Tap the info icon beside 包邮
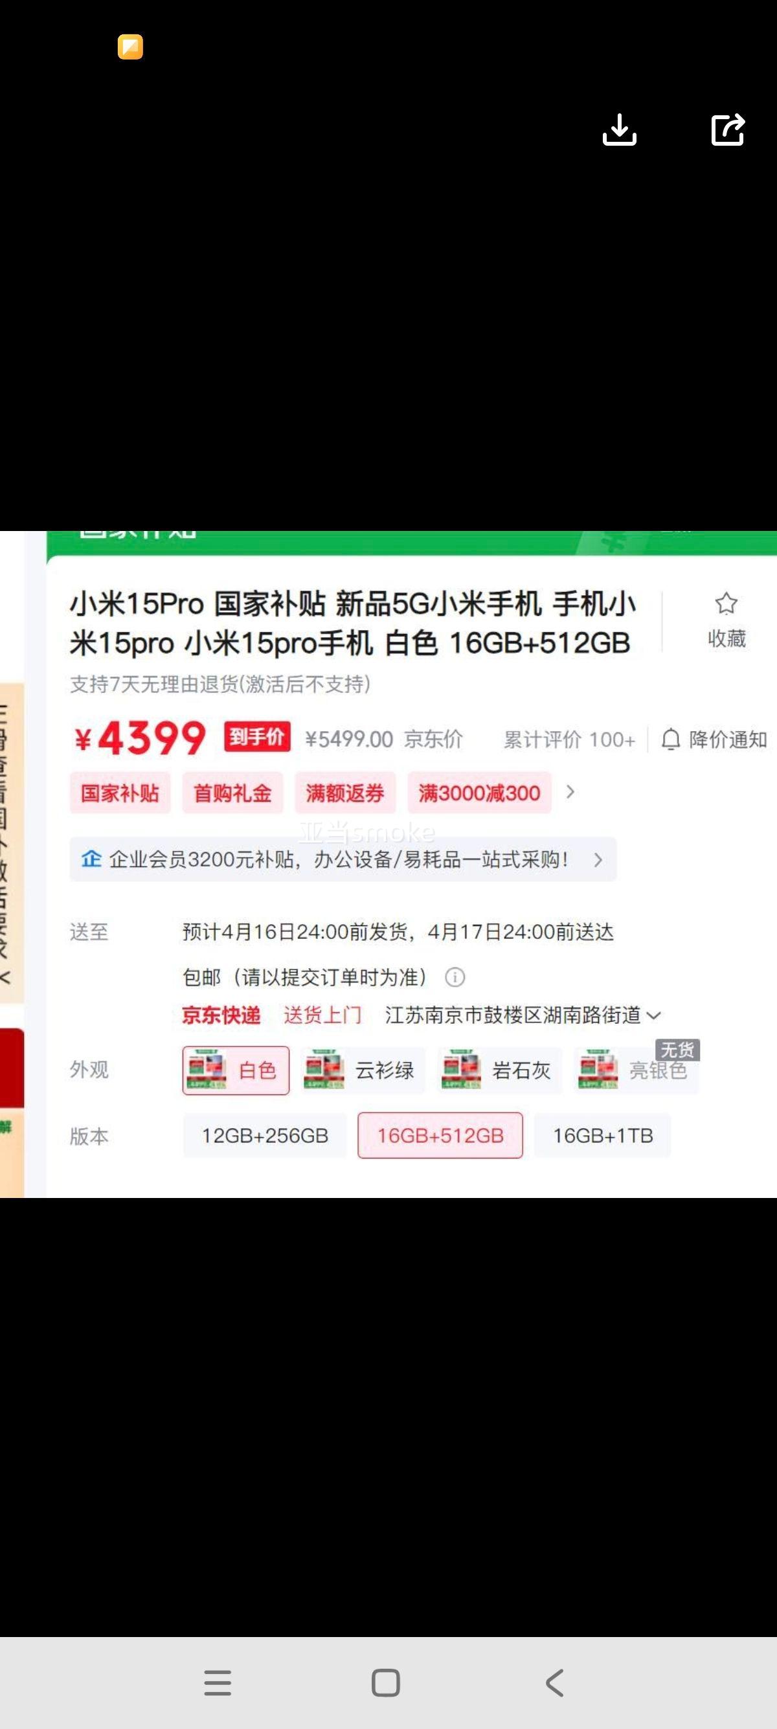This screenshot has height=1729, width=777. pyautogui.click(x=455, y=977)
